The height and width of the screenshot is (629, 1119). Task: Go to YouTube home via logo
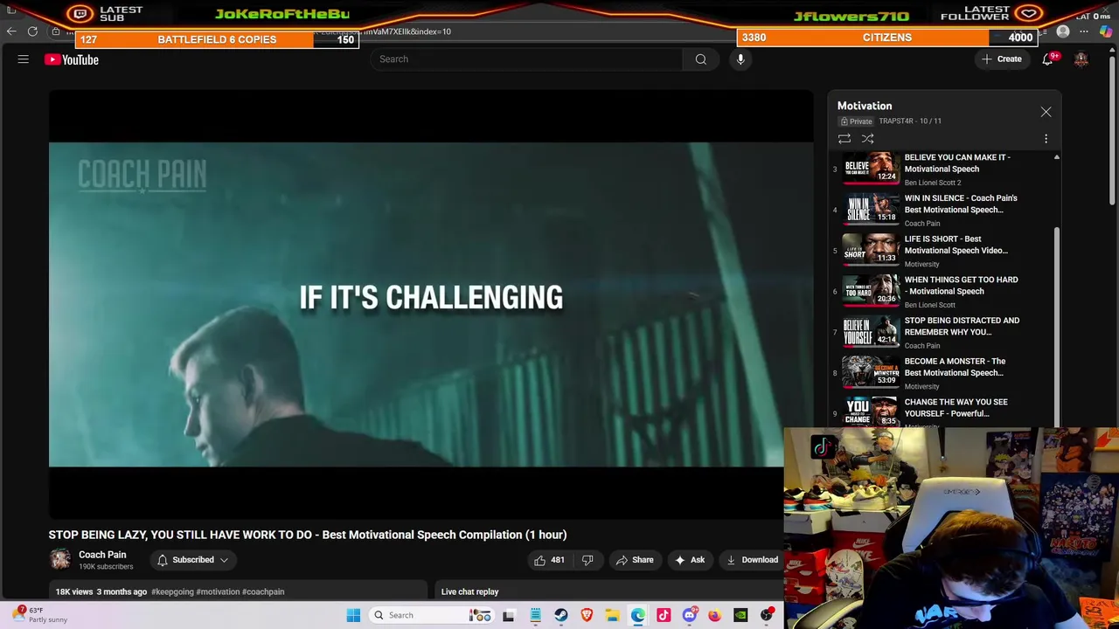coord(72,59)
